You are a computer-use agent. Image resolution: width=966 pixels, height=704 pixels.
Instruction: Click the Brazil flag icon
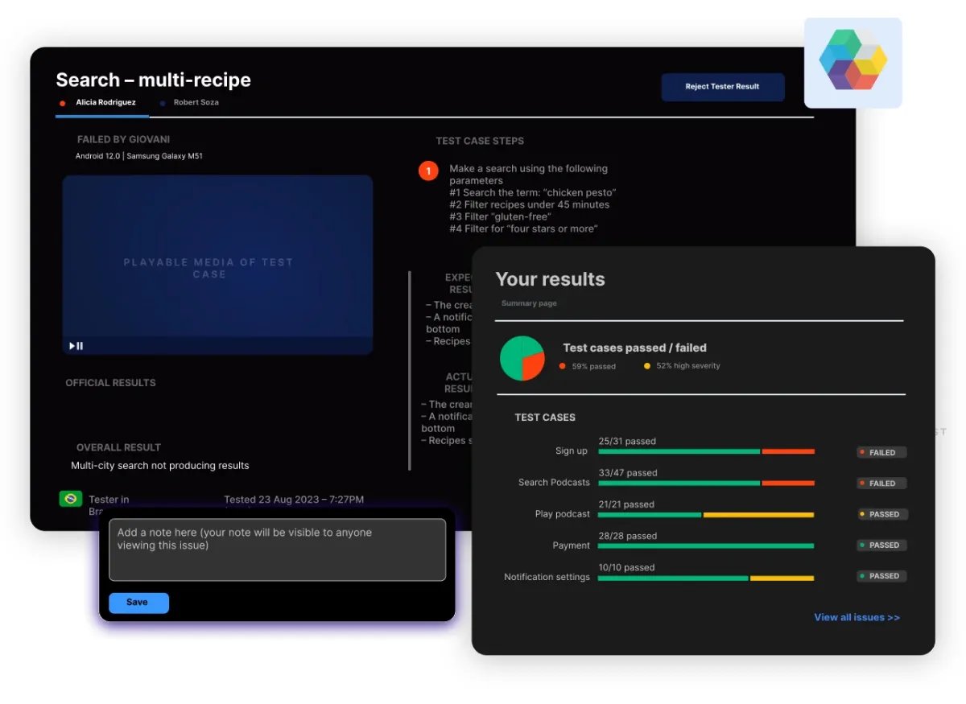click(x=71, y=499)
